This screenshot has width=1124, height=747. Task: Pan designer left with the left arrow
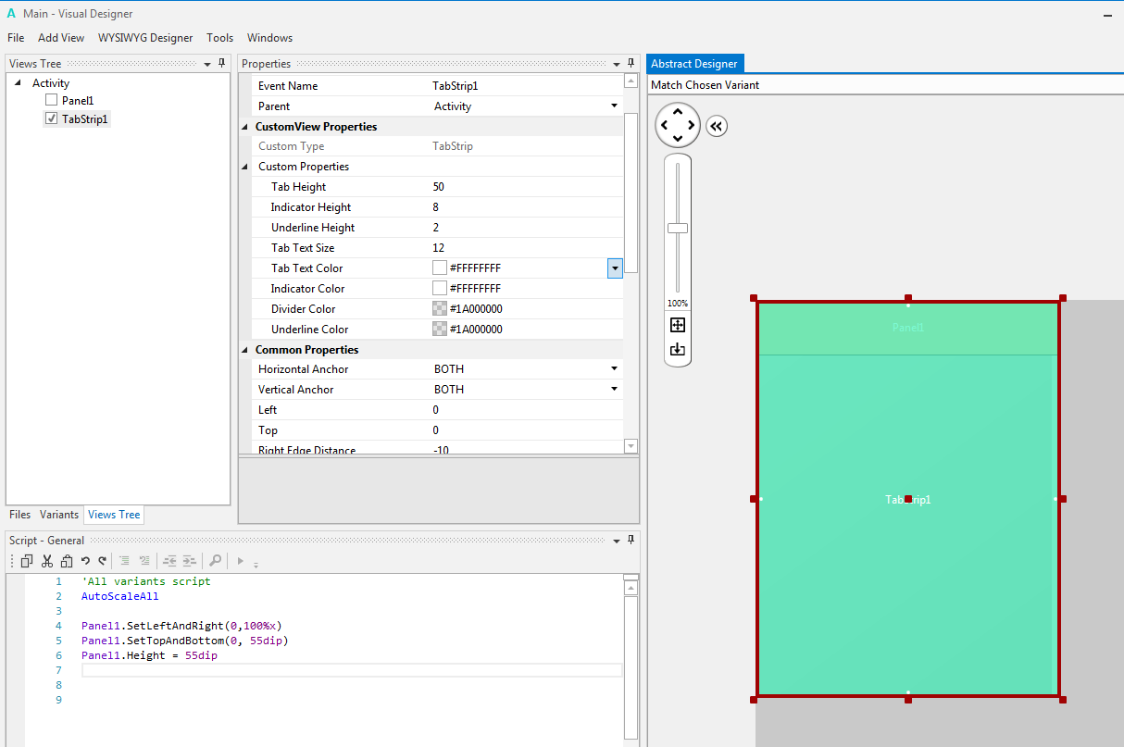[665, 125]
